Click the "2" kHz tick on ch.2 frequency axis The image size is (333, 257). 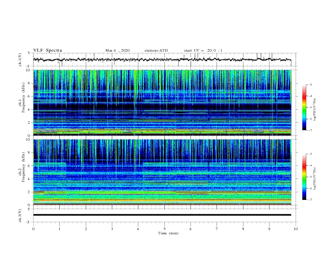(29, 192)
